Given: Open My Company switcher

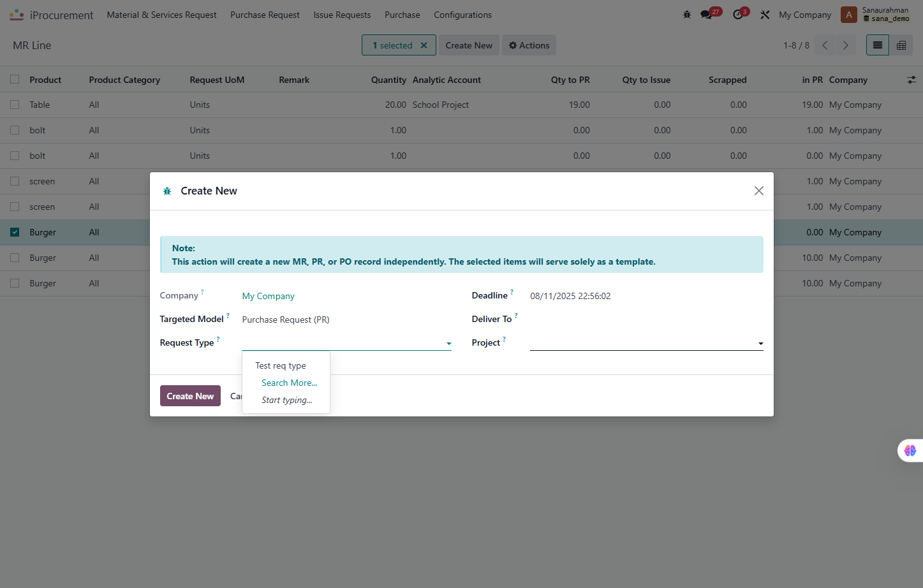Looking at the screenshot, I should tap(805, 15).
